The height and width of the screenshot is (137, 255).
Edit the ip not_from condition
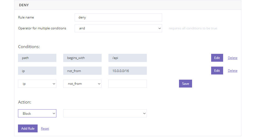click(x=217, y=71)
